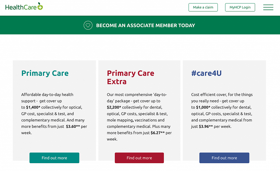Select the blue #care4U heading
This screenshot has width=280, height=171.
pos(206,73)
